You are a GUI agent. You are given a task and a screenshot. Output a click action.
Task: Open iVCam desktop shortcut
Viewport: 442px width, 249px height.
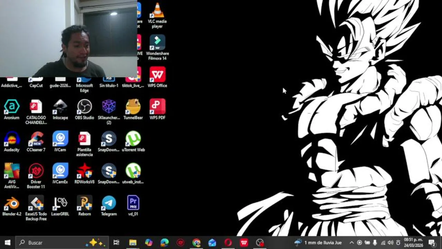coord(60,141)
